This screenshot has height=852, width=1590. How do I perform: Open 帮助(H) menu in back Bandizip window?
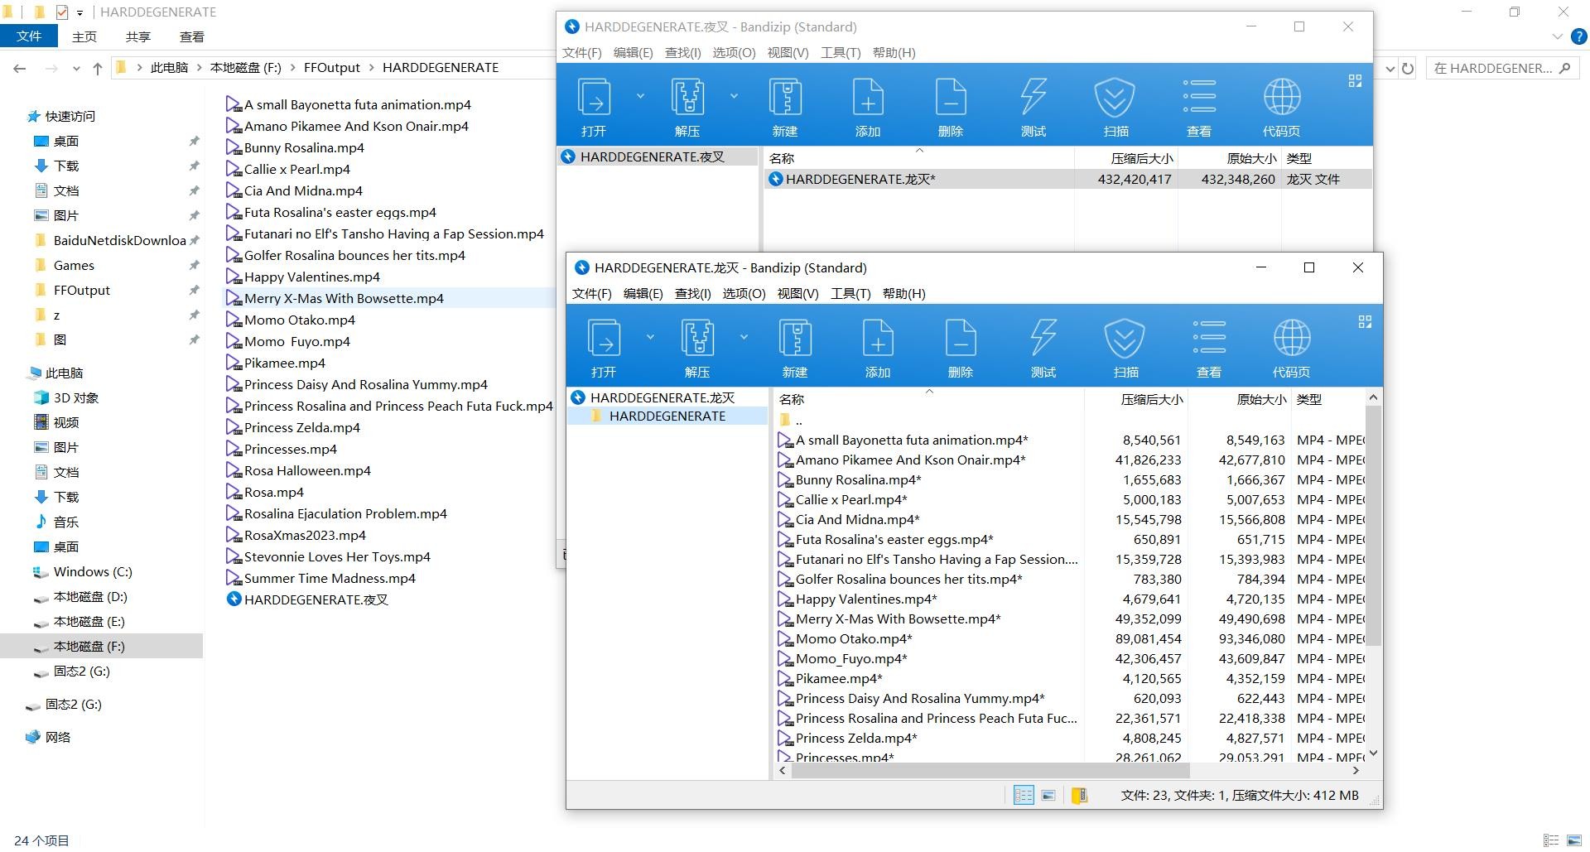pos(894,53)
